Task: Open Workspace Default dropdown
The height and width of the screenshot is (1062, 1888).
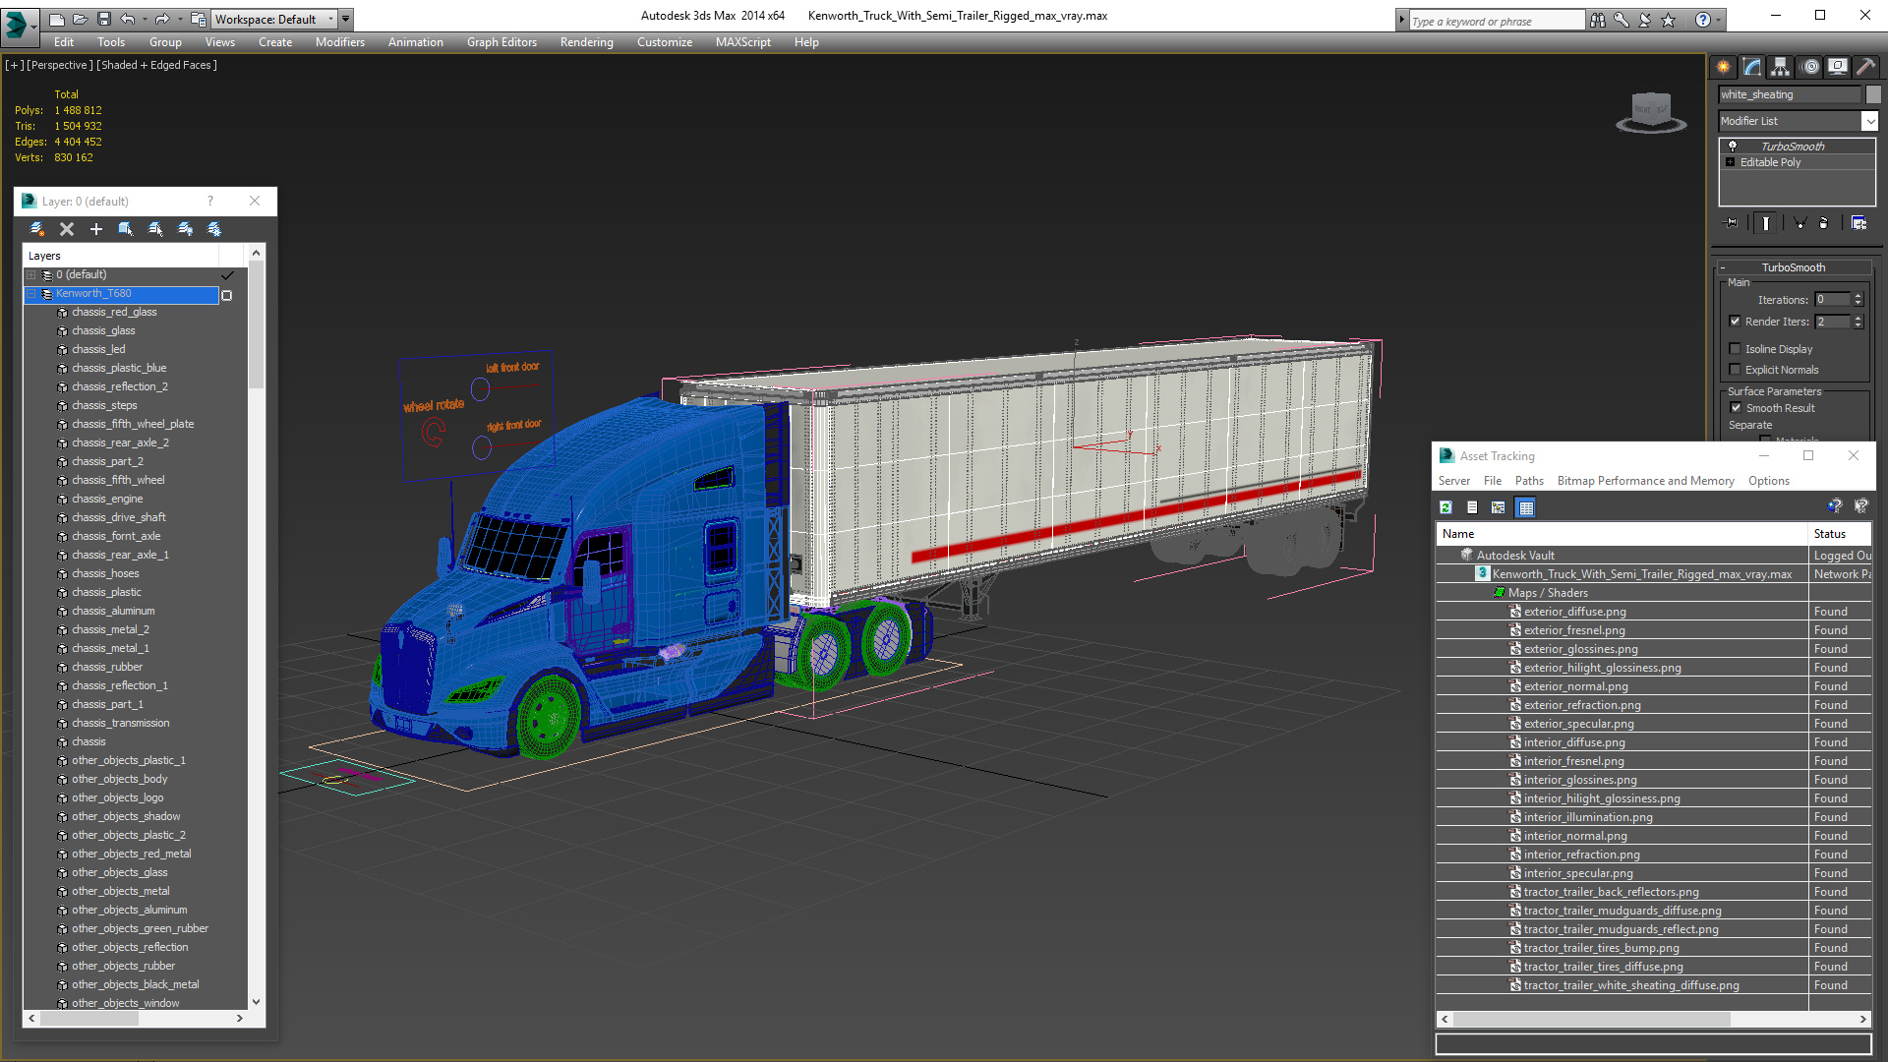Action: click(272, 19)
